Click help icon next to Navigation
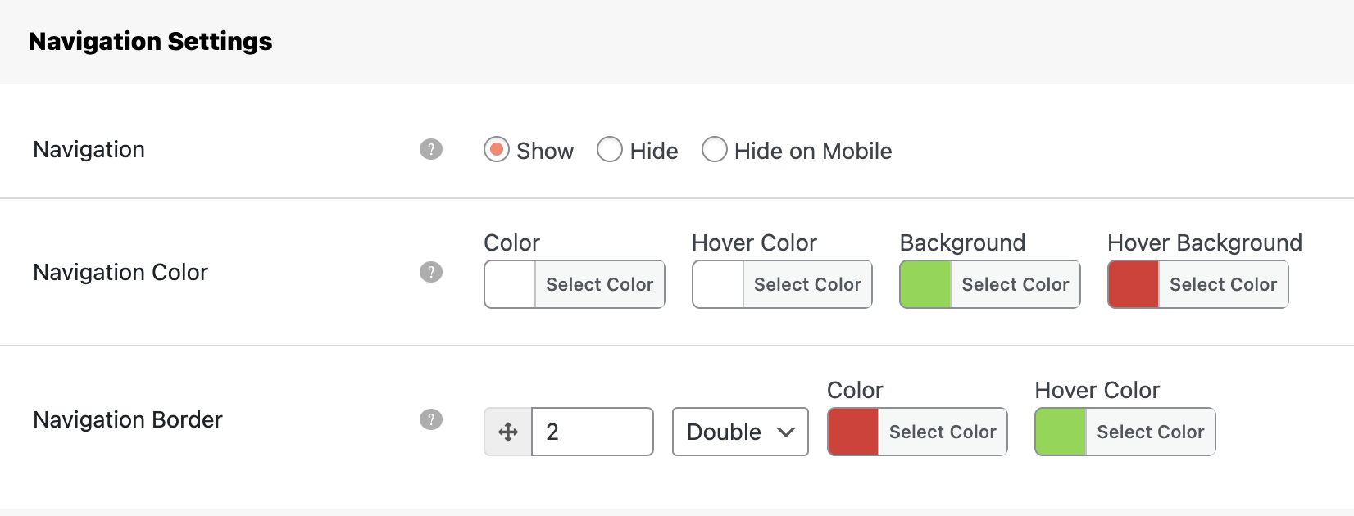The image size is (1354, 516). [x=431, y=149]
